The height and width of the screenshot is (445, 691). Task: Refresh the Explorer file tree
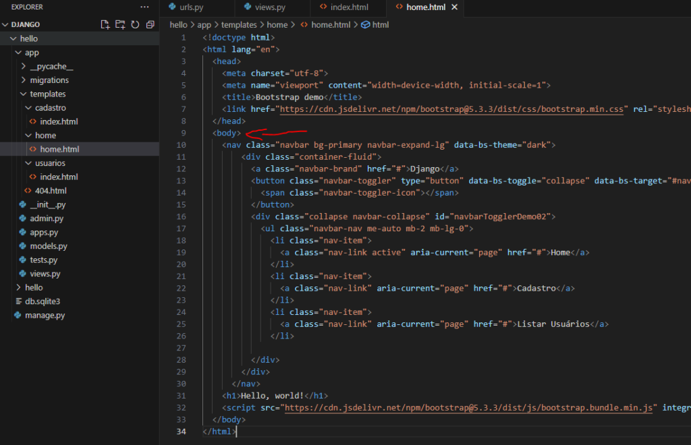(x=135, y=24)
